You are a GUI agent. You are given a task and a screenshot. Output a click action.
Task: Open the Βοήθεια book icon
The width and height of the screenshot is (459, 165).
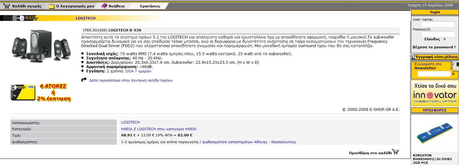coord(104,6)
